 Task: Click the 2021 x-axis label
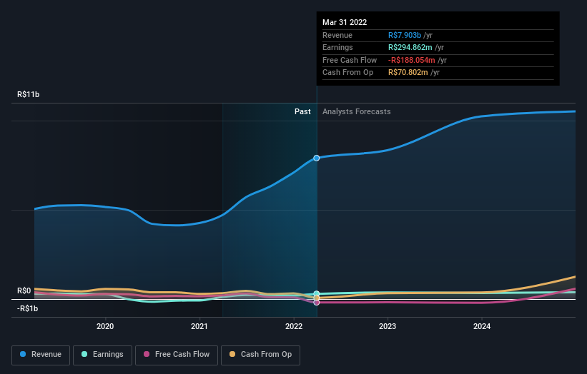click(199, 326)
